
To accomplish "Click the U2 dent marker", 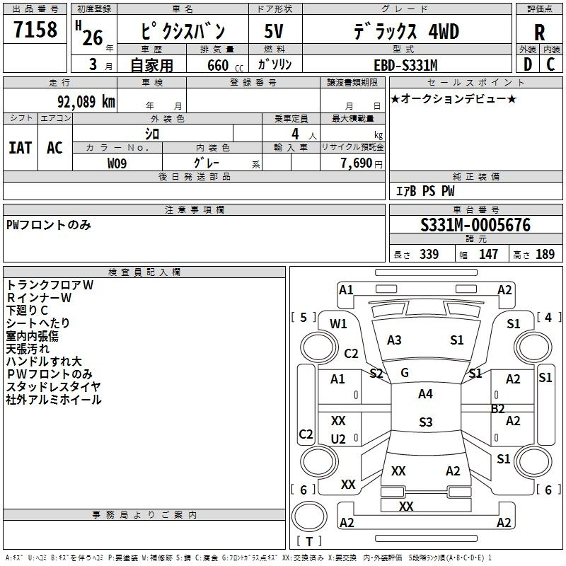I will pos(338,439).
